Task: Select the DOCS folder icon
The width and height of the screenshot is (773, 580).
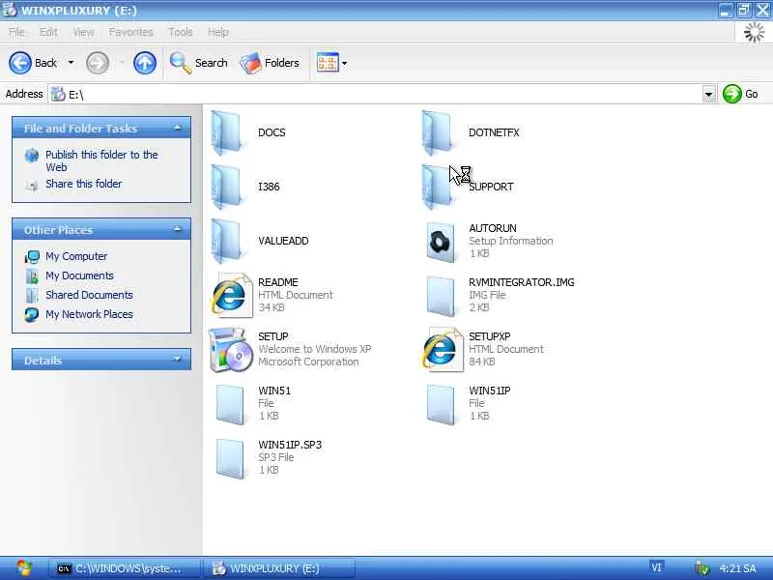Action: [x=227, y=133]
